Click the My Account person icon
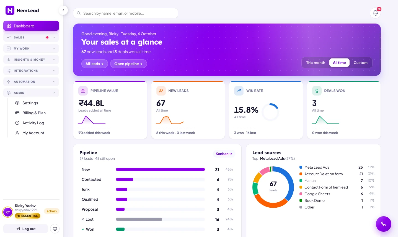Screen dimensions: 398x237 (17, 133)
